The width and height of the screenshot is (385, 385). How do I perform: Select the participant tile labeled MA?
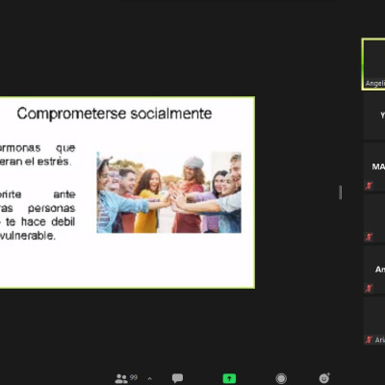374,167
